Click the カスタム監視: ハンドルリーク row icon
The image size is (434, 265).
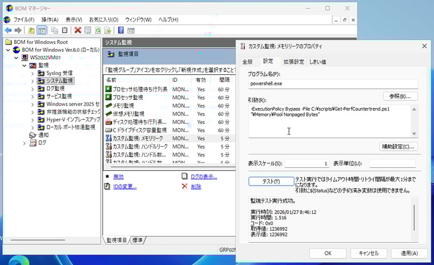coord(108,146)
